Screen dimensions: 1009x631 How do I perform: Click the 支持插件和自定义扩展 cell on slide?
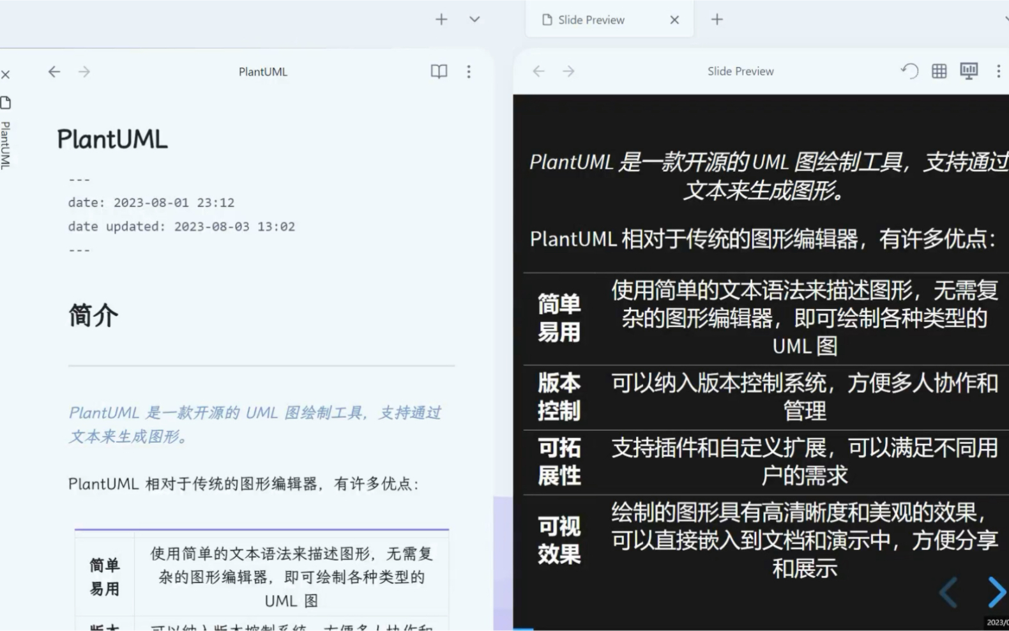[805, 462]
